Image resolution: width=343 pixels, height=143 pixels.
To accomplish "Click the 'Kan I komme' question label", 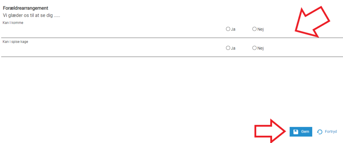I will 13,23.
